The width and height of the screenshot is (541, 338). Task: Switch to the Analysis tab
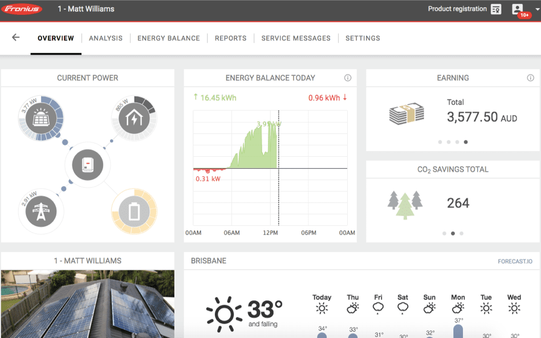105,38
